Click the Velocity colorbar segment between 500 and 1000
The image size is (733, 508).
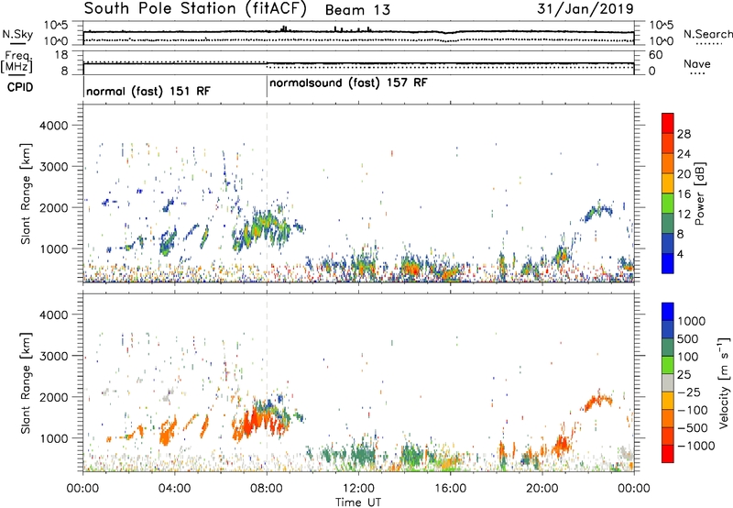[x=668, y=330]
